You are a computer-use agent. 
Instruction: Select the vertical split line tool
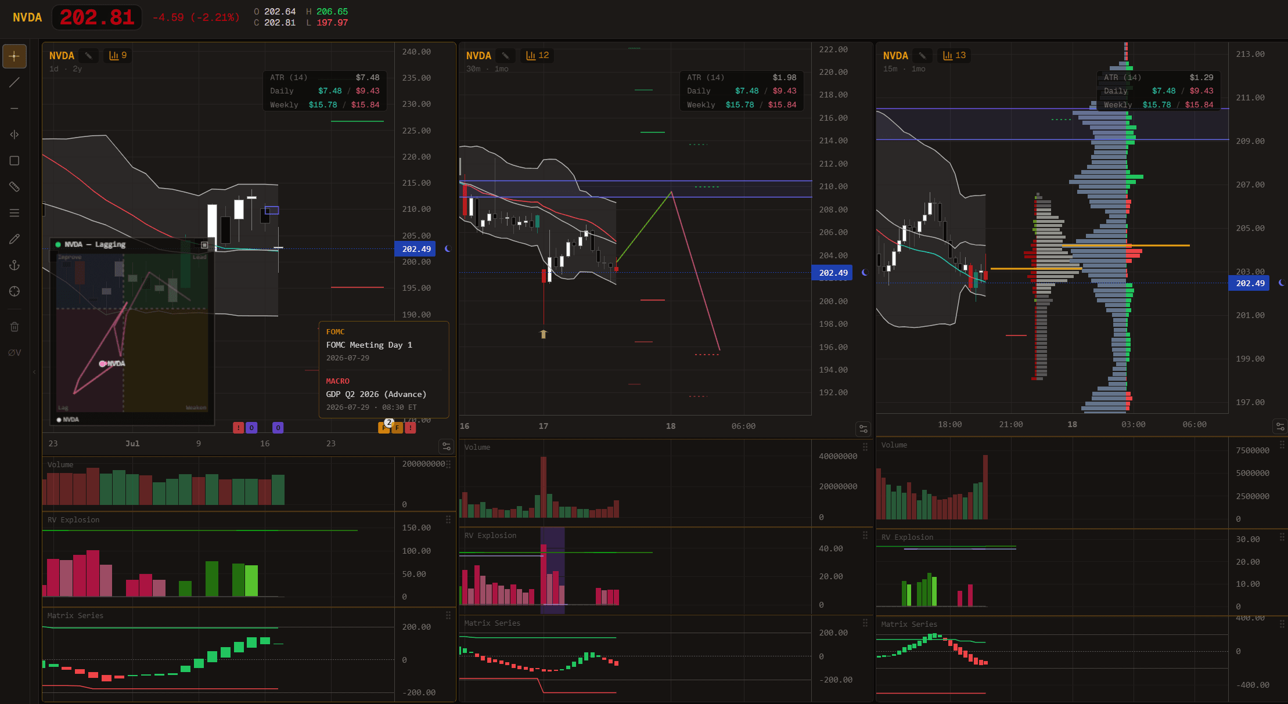(15, 135)
